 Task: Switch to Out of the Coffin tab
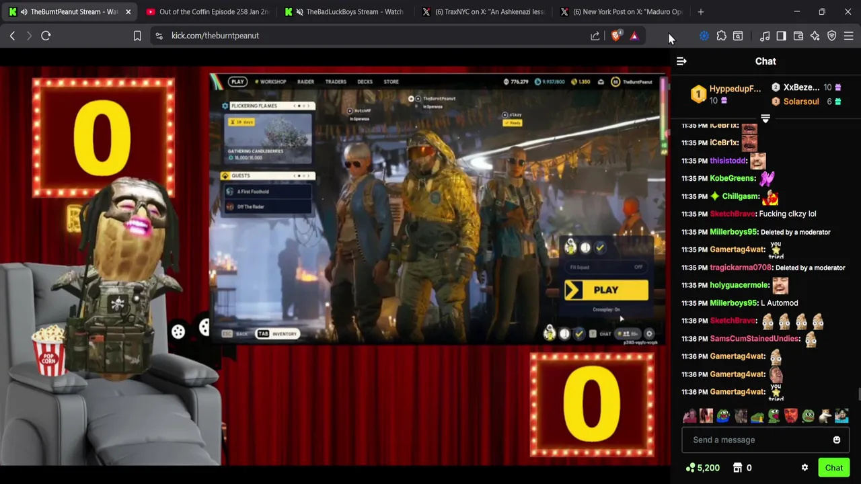[x=207, y=11]
